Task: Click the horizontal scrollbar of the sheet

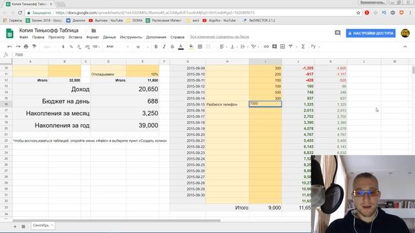Action: point(117,221)
